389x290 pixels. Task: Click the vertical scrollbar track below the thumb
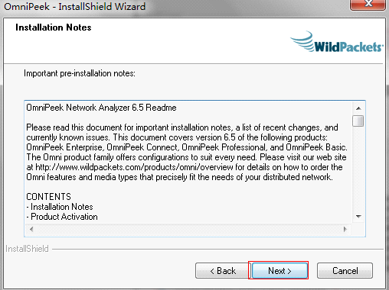358,169
